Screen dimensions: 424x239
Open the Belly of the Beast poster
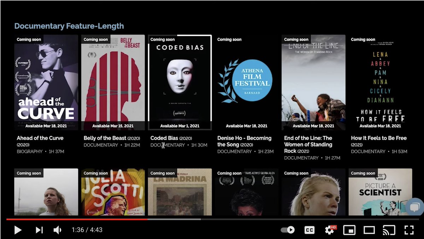[x=113, y=82]
